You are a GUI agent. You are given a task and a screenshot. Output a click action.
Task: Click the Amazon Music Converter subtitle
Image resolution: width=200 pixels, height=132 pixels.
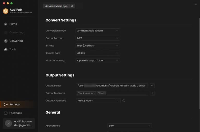(21, 13)
